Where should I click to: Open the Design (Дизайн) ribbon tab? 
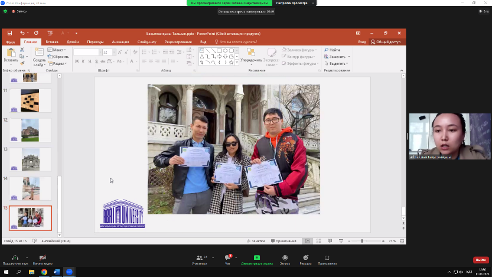[73, 42]
